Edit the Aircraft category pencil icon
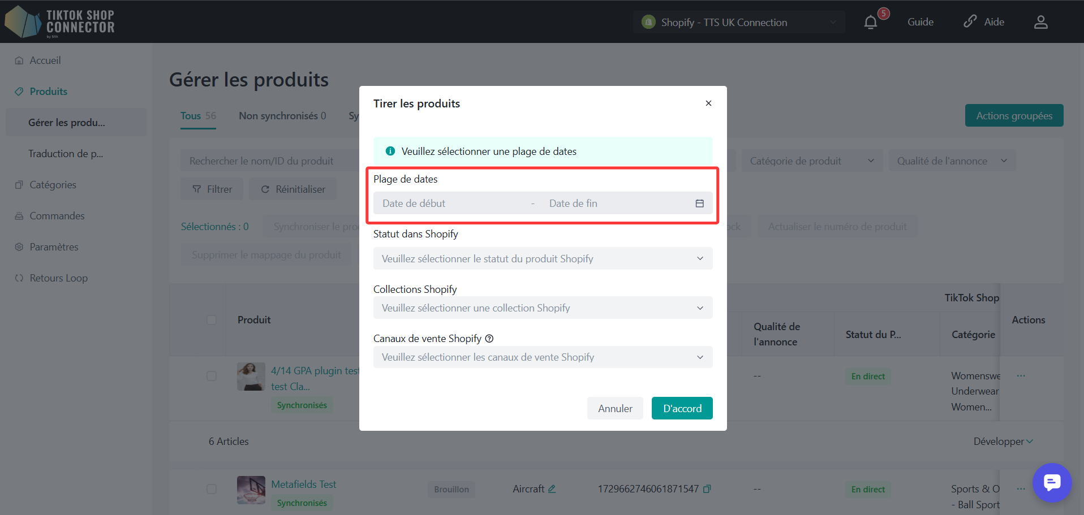This screenshot has width=1084, height=515. [552, 489]
